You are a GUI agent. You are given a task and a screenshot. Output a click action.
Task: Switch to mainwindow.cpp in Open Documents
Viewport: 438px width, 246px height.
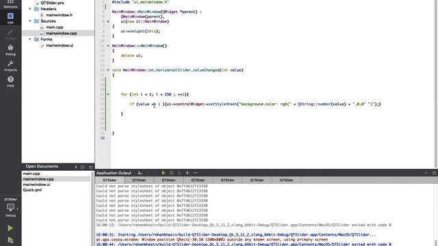(56, 179)
